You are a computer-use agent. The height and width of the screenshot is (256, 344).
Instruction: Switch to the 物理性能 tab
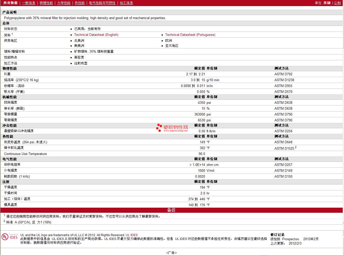[x=46, y=3]
